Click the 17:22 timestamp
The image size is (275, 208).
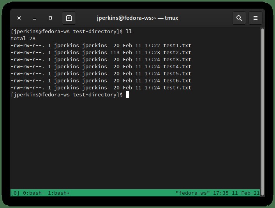(152, 46)
